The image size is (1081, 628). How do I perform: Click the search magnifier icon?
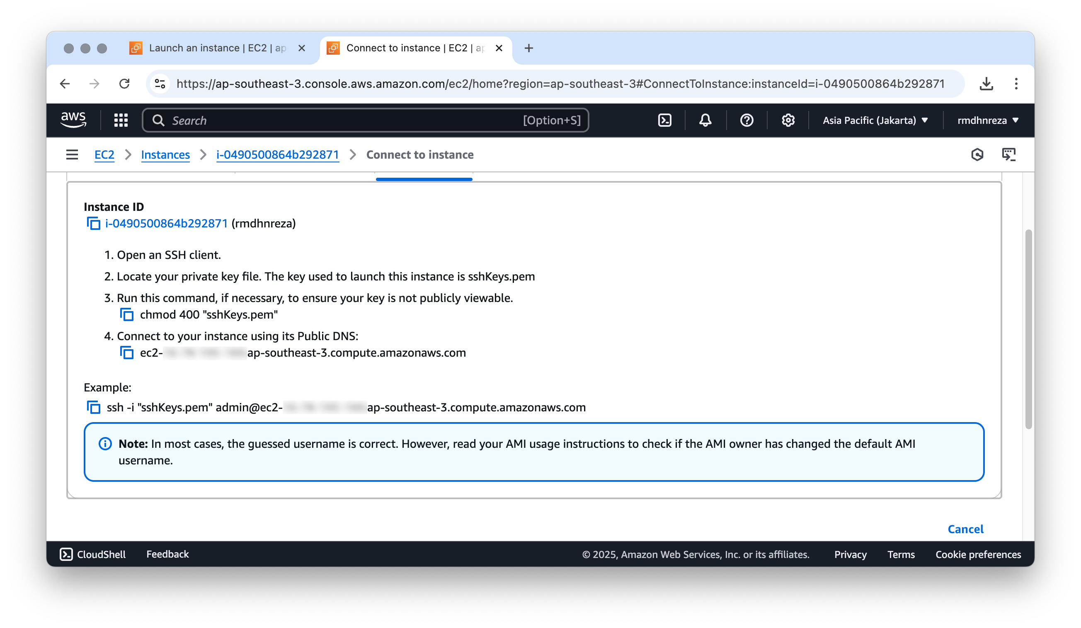click(x=158, y=121)
